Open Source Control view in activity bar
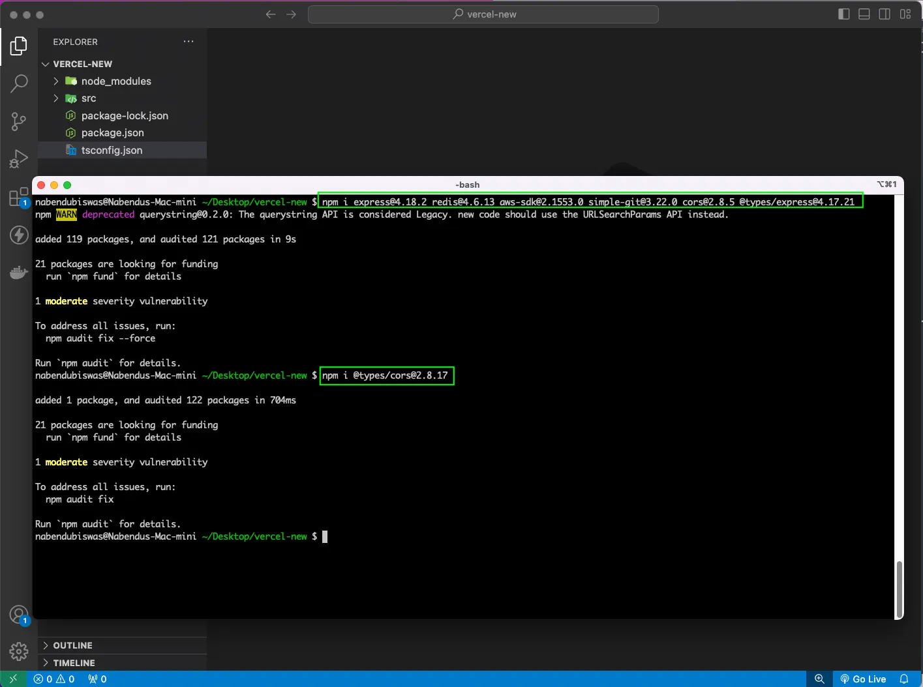This screenshot has width=923, height=687. (x=19, y=121)
